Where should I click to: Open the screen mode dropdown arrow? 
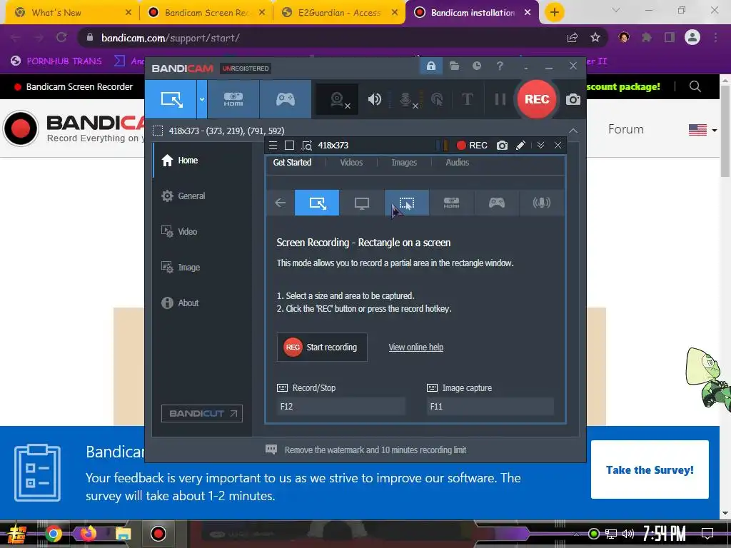point(202,98)
